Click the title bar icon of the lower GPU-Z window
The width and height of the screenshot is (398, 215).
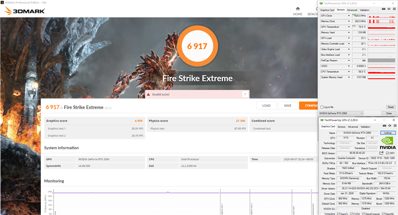click(322, 120)
